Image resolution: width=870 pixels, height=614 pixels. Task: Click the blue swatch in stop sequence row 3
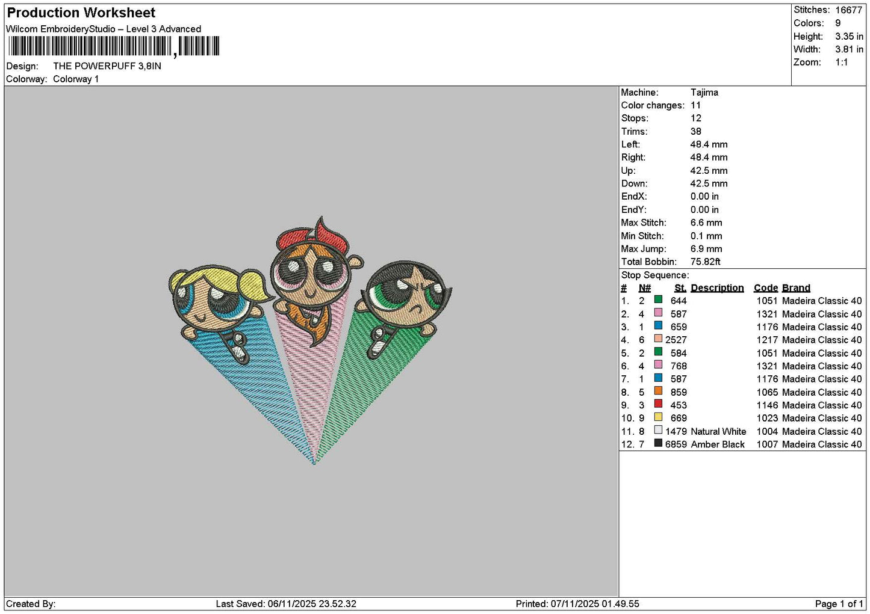pos(658,326)
